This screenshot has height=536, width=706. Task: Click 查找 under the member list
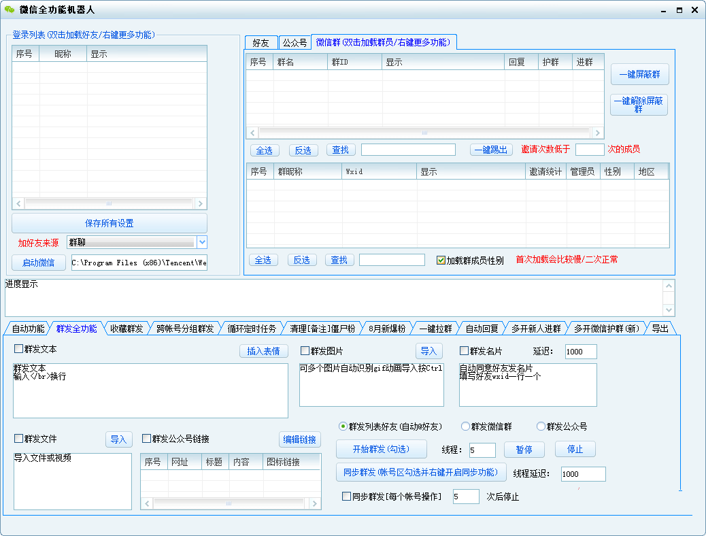click(x=339, y=260)
